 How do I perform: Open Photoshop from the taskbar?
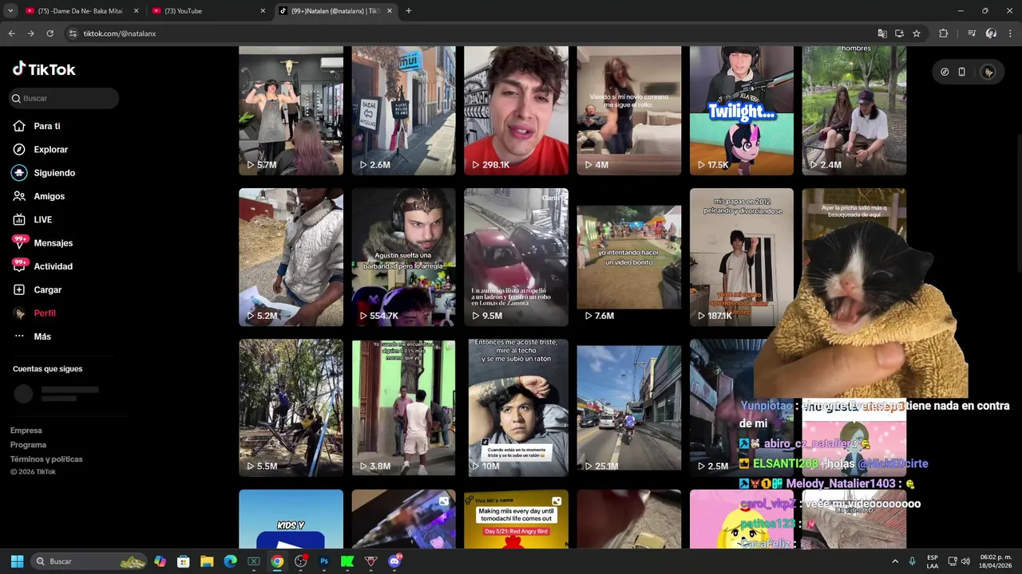(x=324, y=561)
